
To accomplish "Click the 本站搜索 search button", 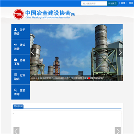I will [x=112, y=3].
